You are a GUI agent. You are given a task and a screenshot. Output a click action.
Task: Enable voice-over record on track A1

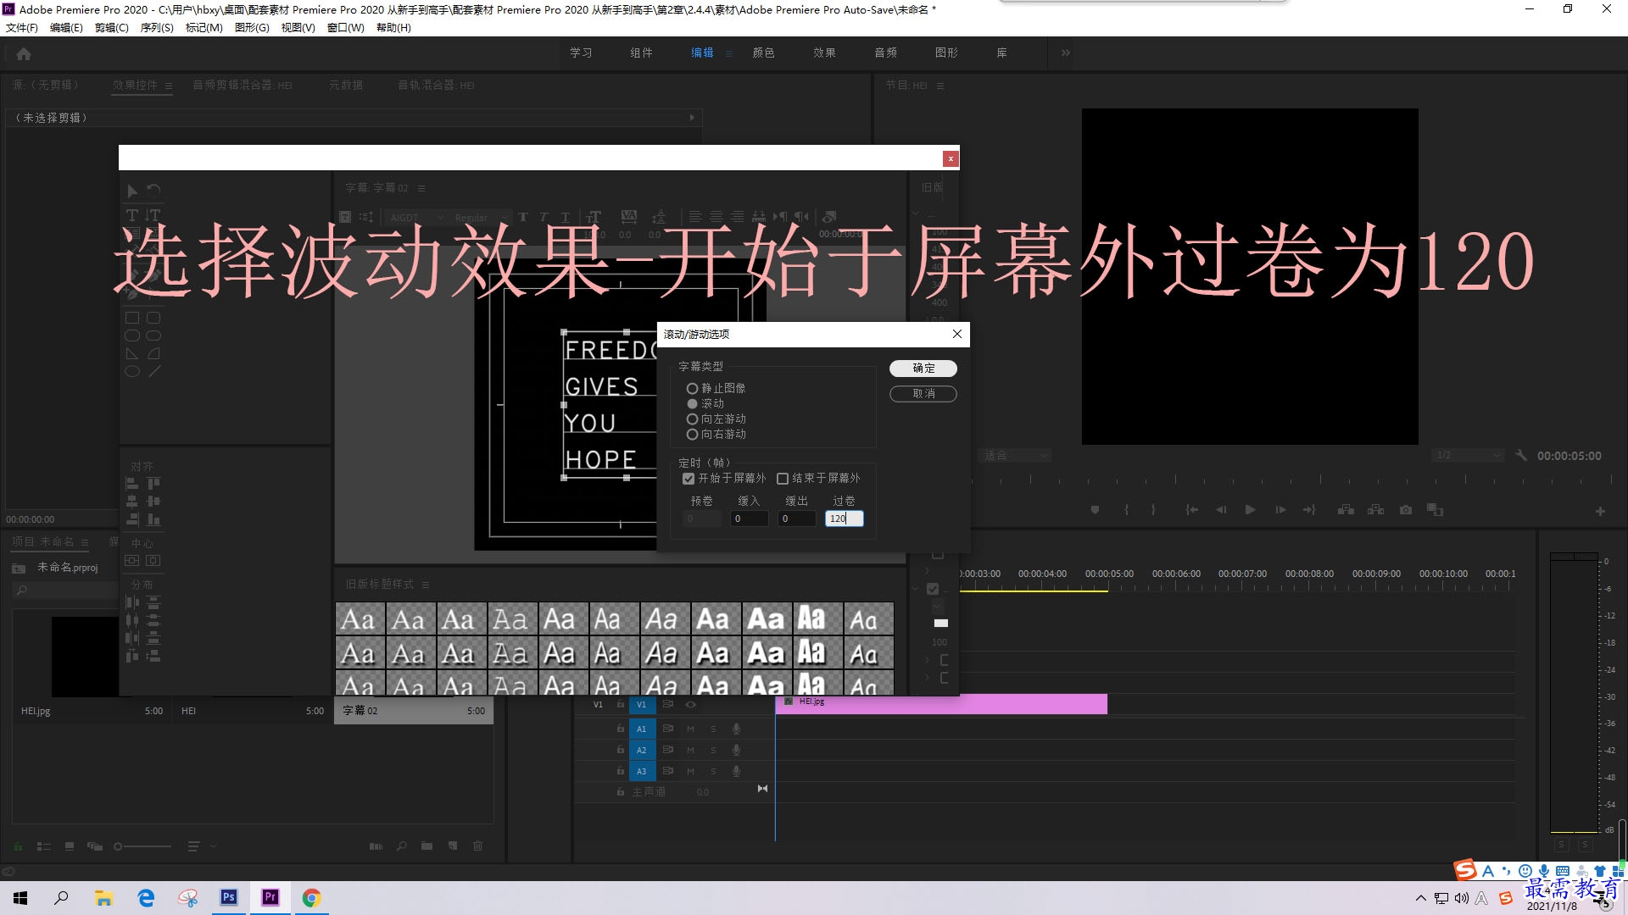[736, 729]
